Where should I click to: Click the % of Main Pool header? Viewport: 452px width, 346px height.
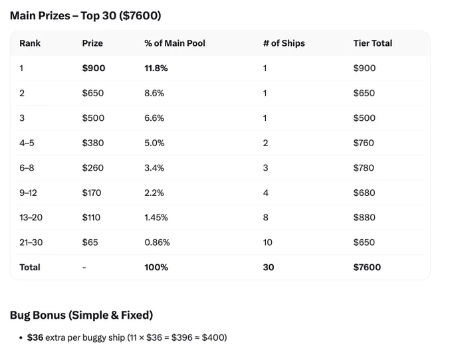point(175,43)
